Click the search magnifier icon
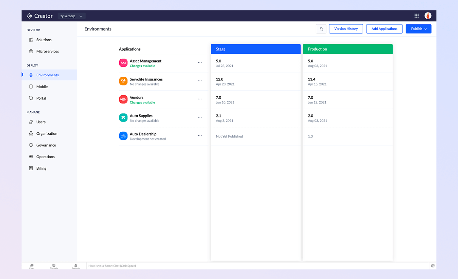 pos(321,29)
